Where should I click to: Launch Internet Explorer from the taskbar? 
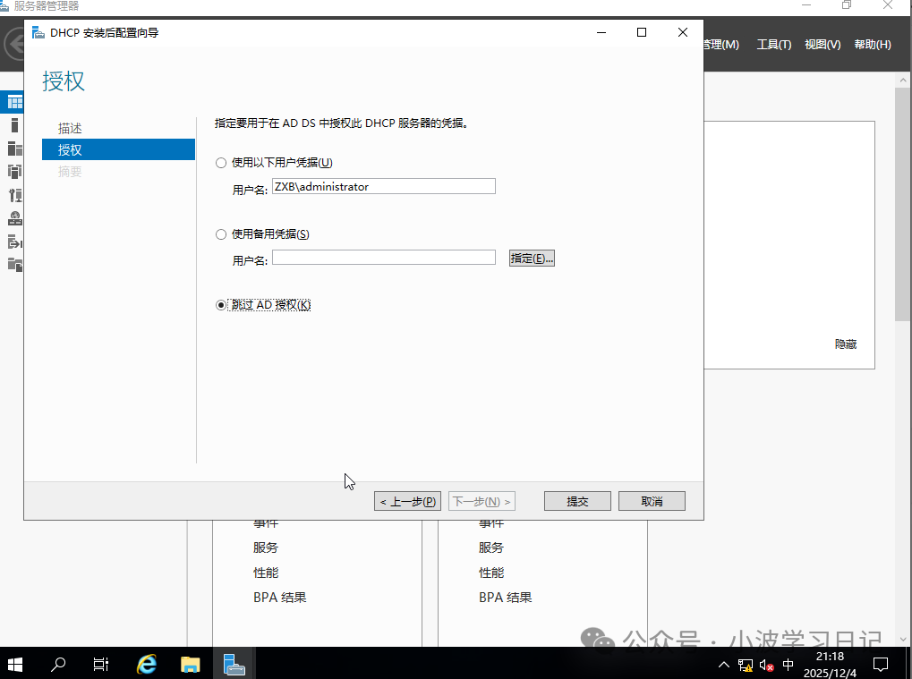pyautogui.click(x=147, y=664)
